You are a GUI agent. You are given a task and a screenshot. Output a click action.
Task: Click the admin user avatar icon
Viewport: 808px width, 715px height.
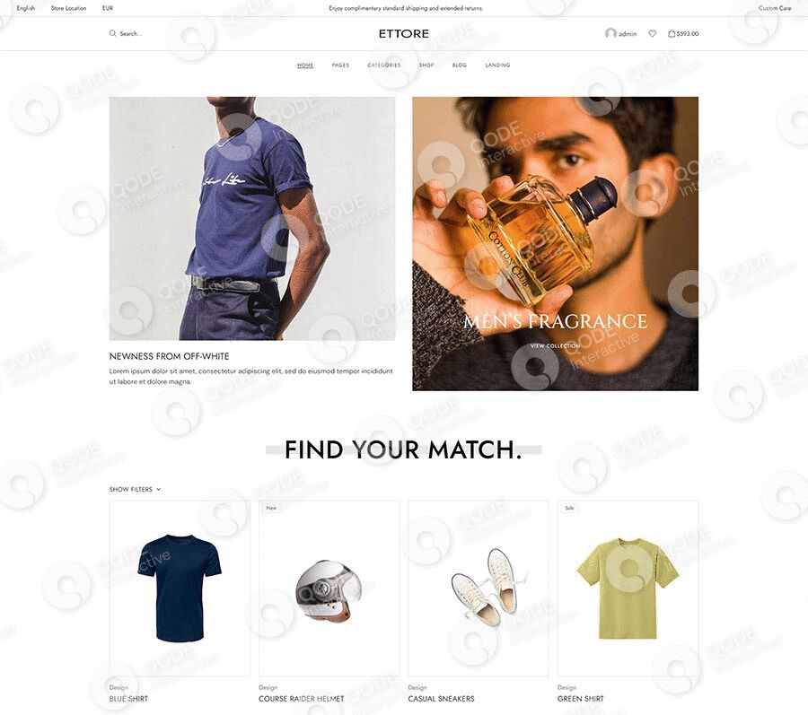pos(610,33)
